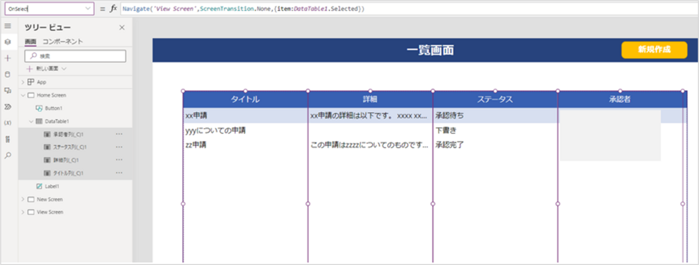Click the 一覧画面 header label
Screen dimensions: 699x265
click(430, 51)
